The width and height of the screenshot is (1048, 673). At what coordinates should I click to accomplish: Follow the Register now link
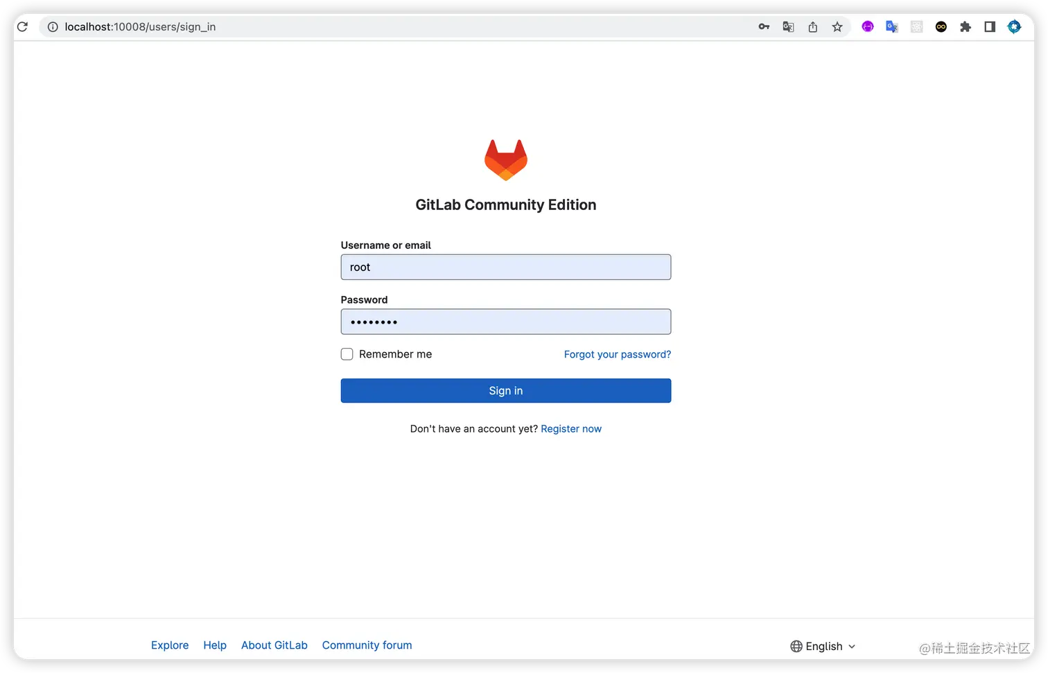click(x=571, y=429)
